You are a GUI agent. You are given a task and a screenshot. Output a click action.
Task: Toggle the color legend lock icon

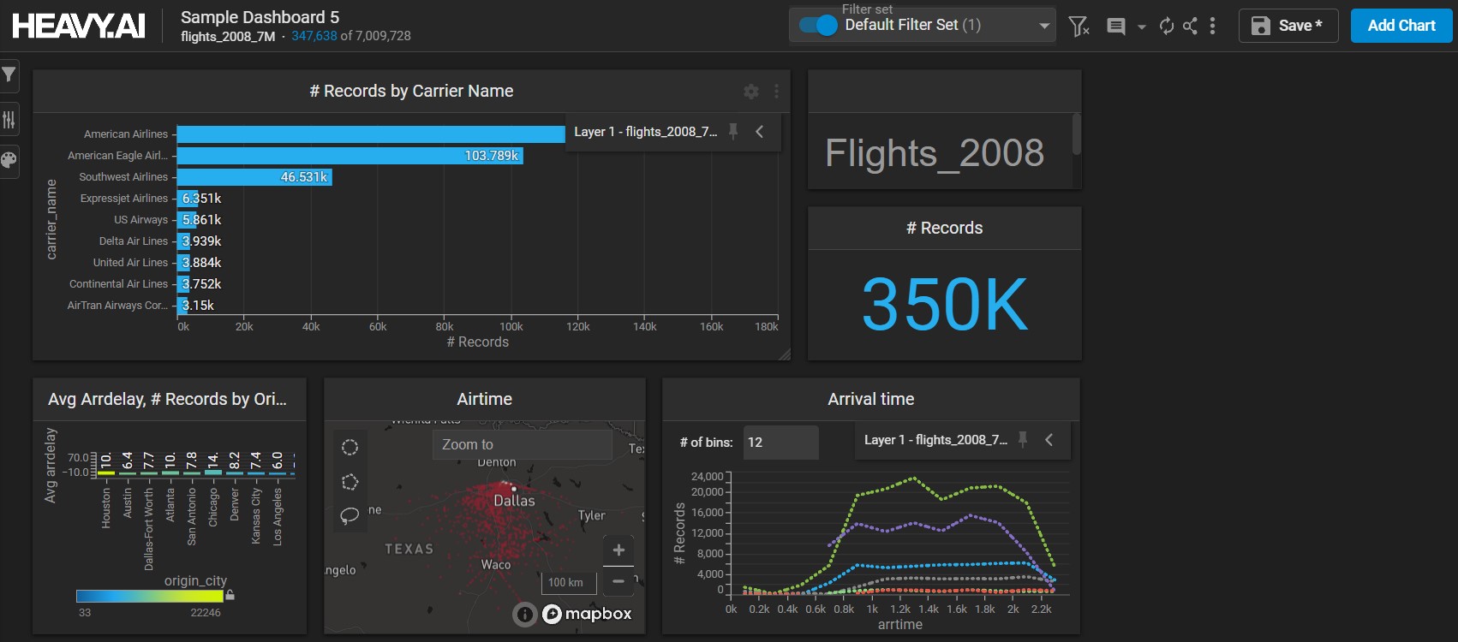230,595
